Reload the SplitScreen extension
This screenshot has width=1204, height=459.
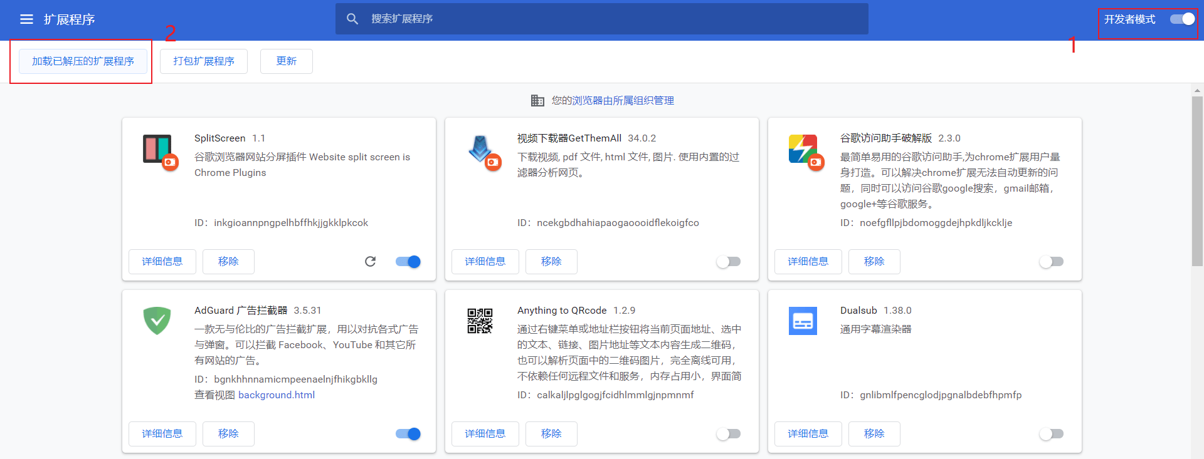tap(370, 262)
